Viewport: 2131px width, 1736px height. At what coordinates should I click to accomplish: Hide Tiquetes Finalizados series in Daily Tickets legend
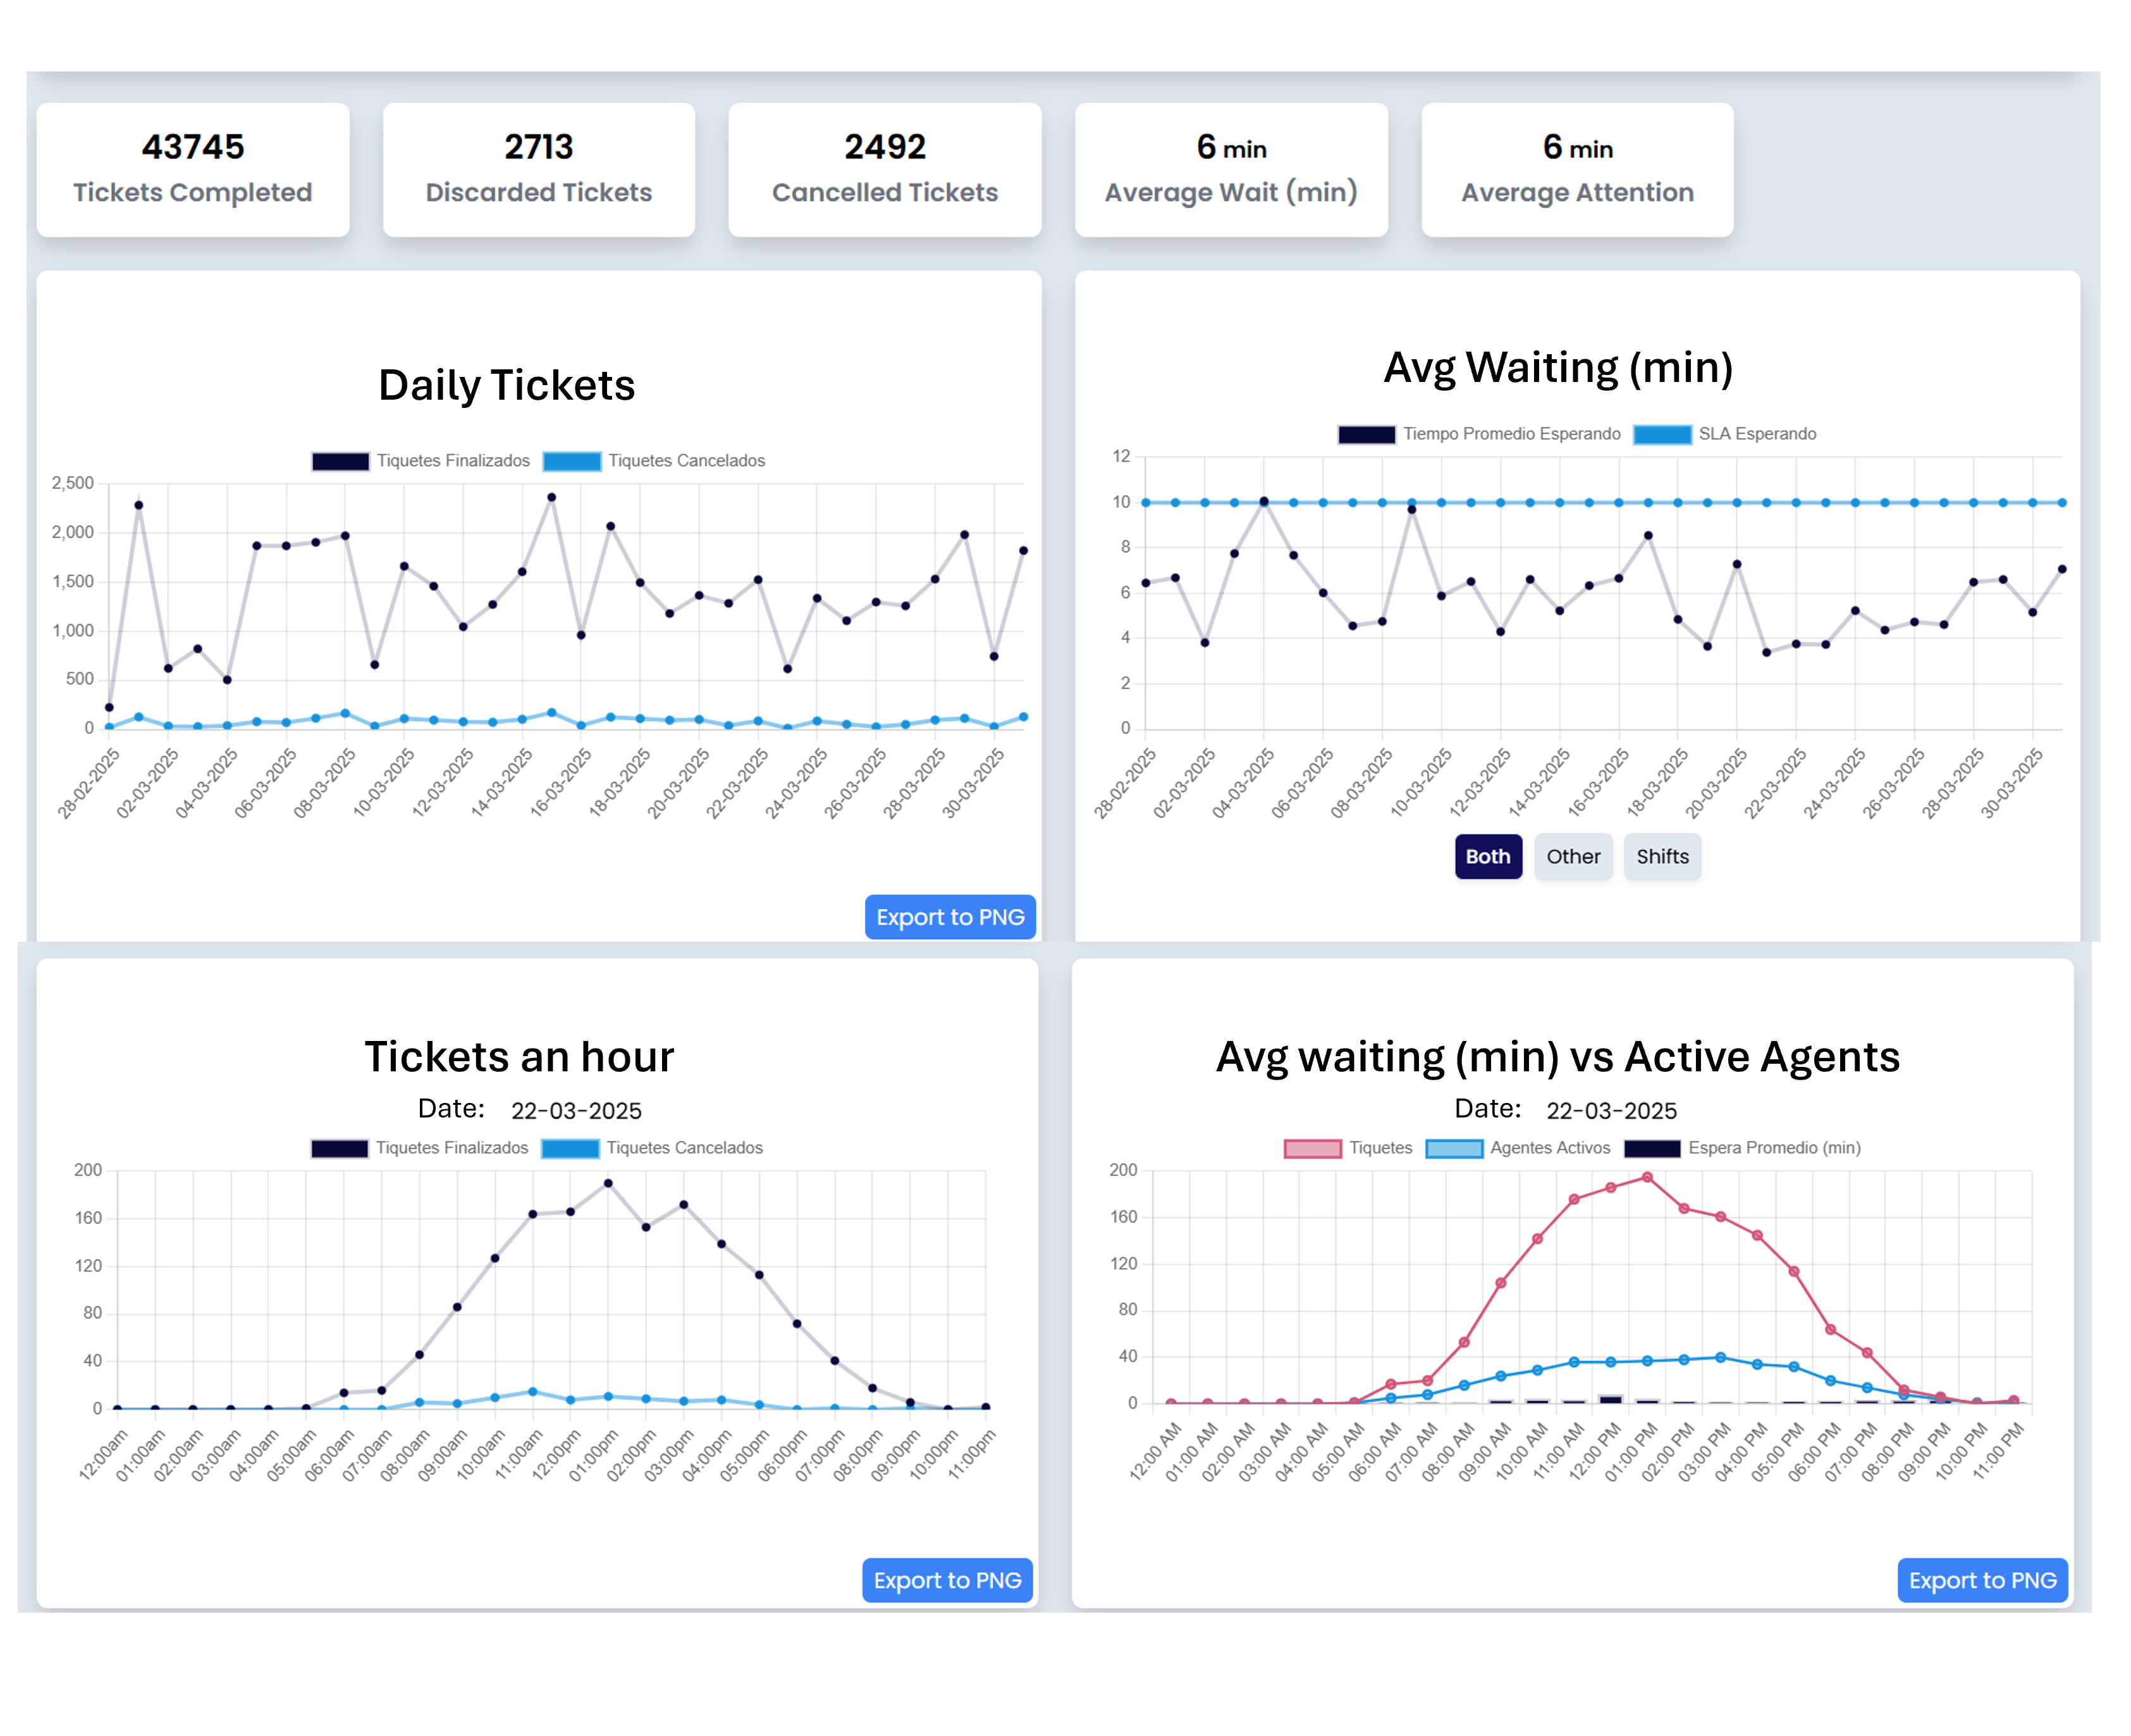pos(340,461)
